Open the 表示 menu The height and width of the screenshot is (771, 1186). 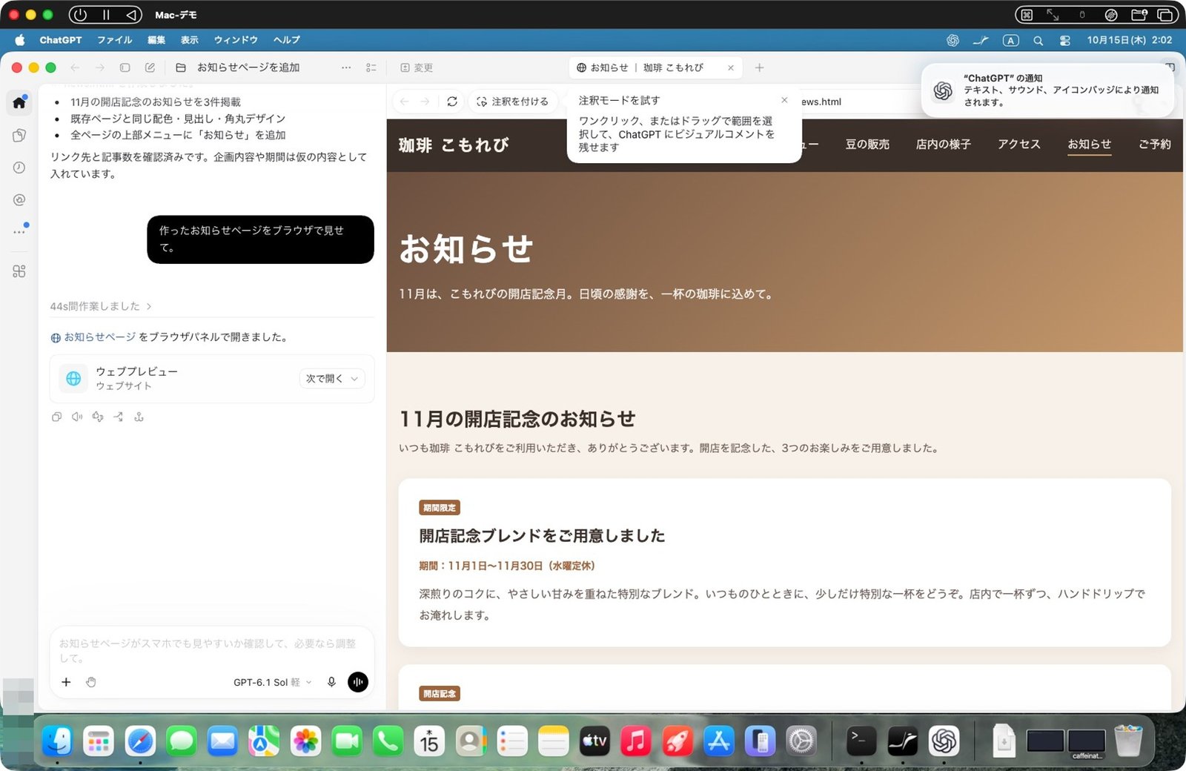(190, 40)
